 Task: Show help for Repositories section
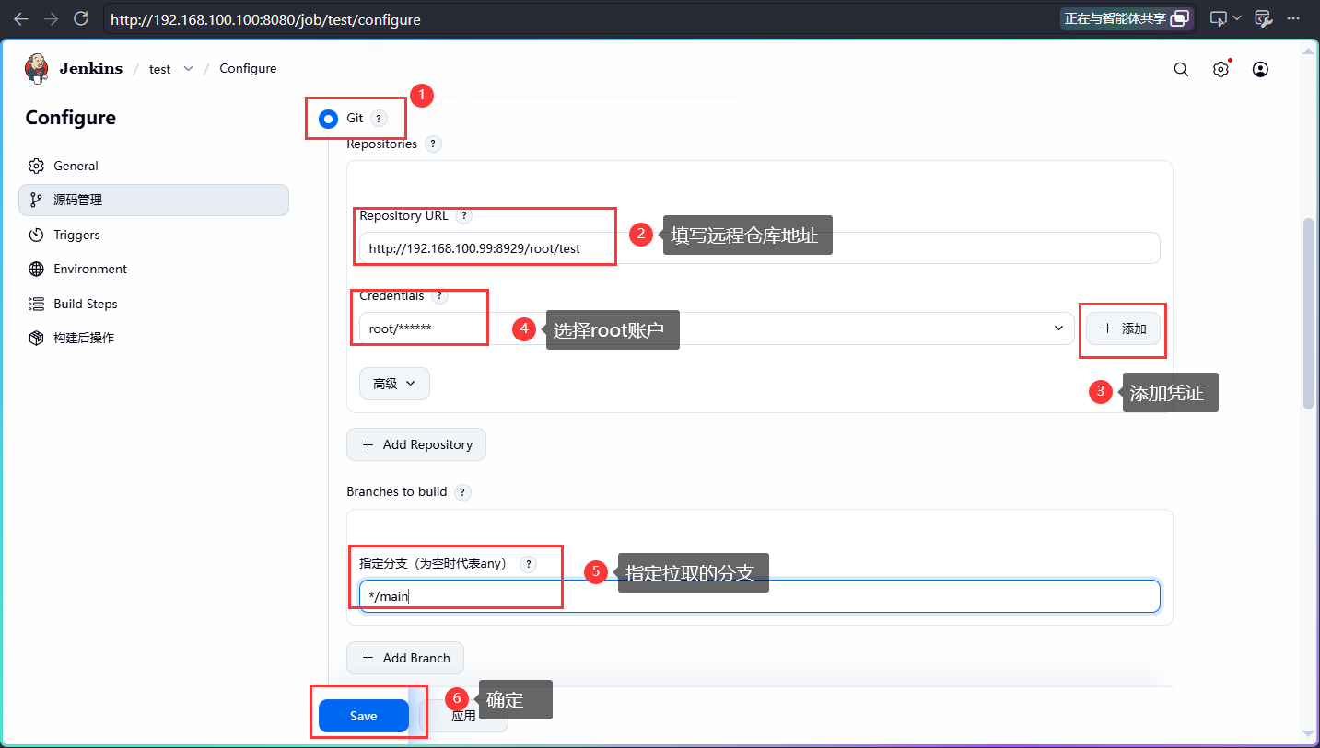coord(433,144)
